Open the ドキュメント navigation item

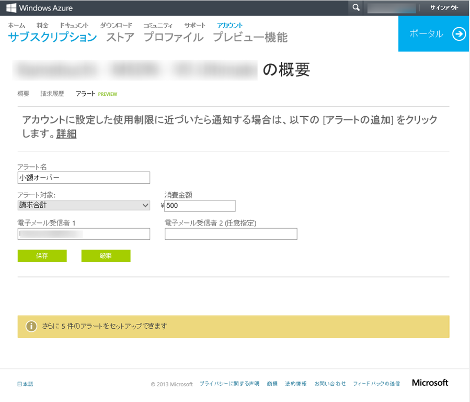(x=74, y=25)
